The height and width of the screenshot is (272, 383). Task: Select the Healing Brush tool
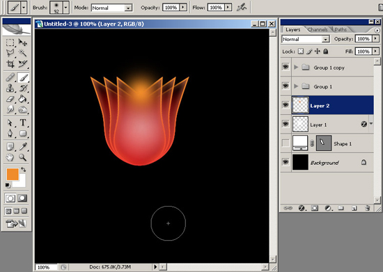(10, 78)
